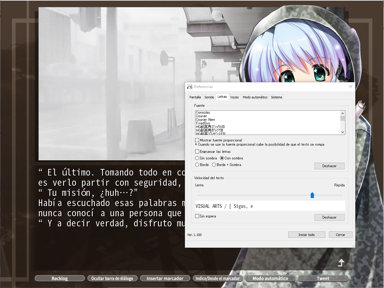
Task: Pick the HG創英角ポップ体 font
Action: coord(268,130)
